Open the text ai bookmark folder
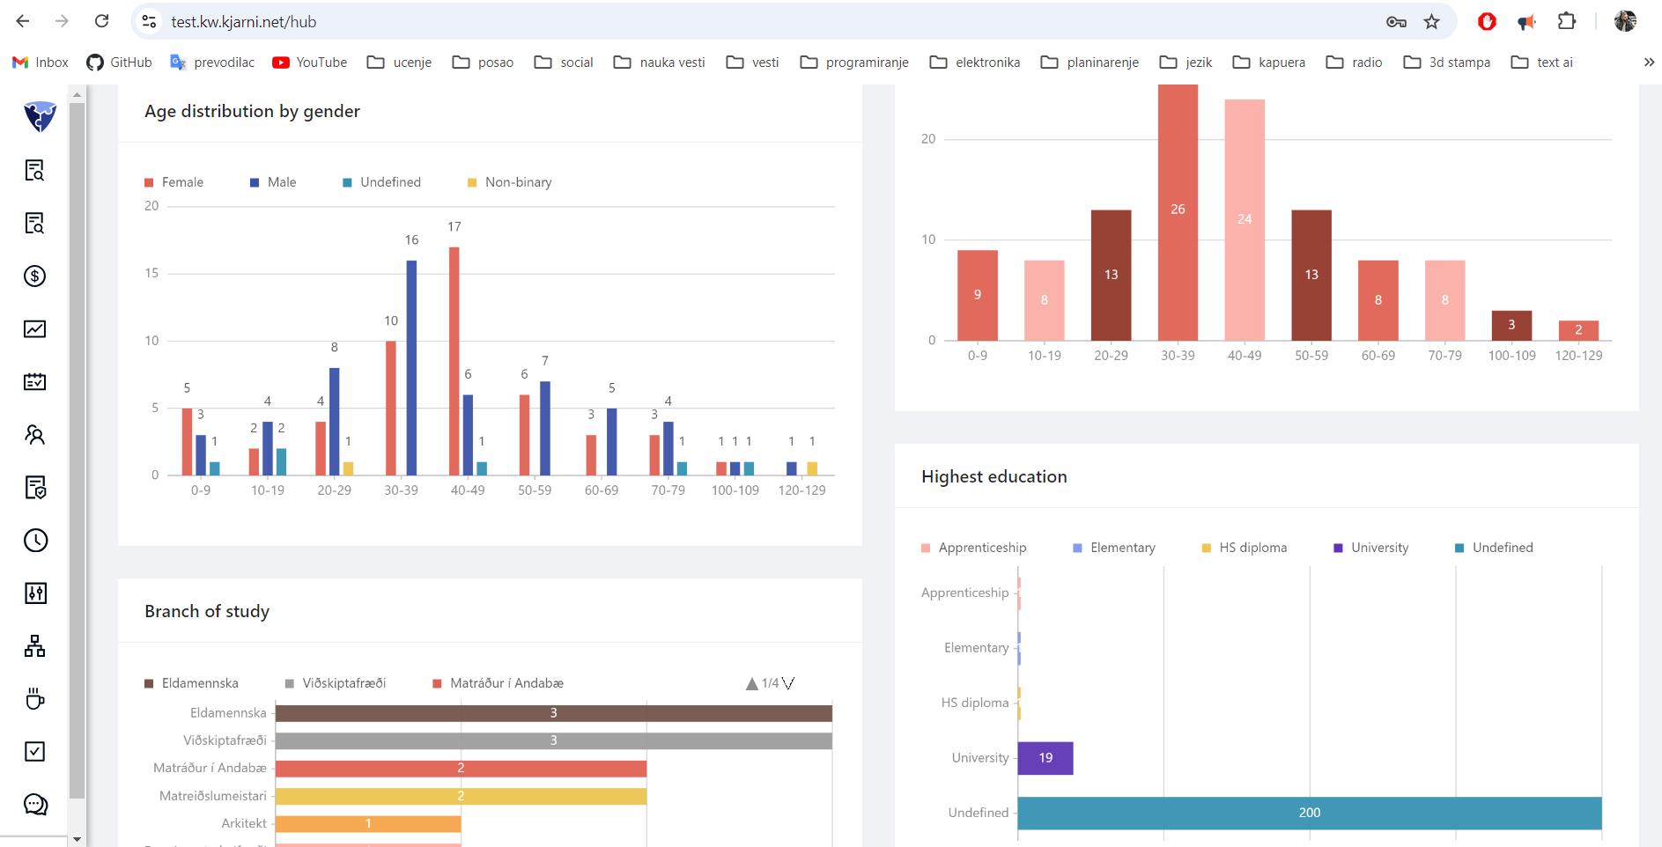 click(x=1542, y=62)
